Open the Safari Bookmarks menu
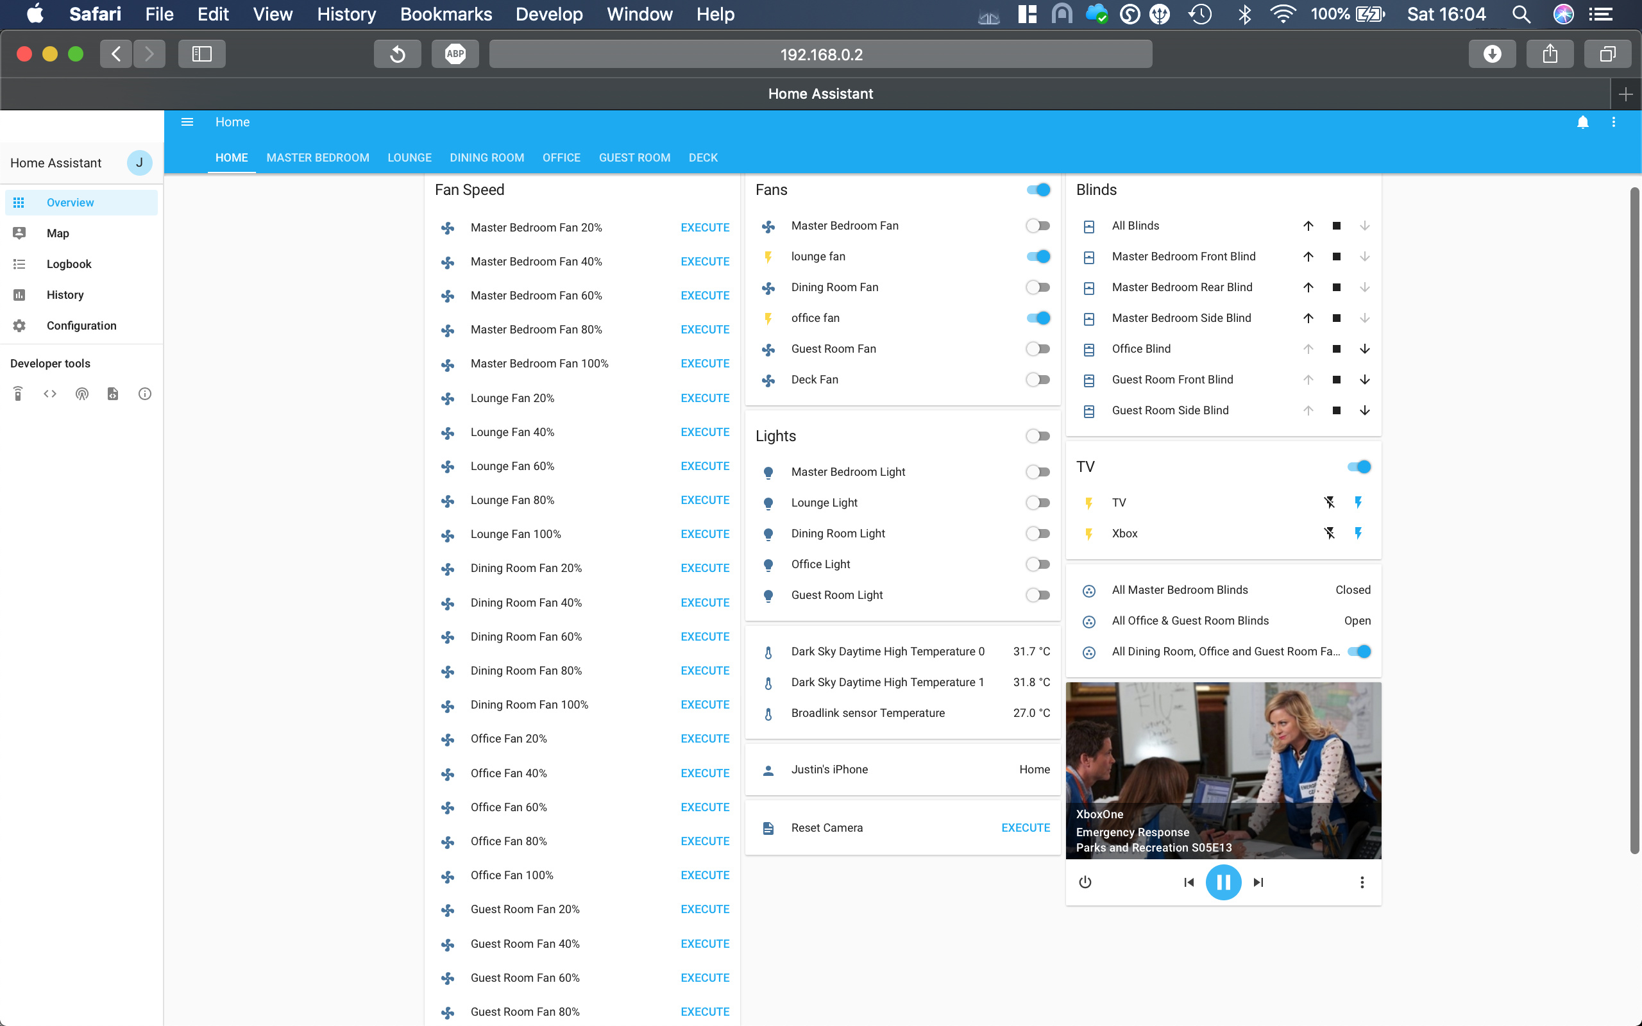Viewport: 1642px width, 1026px height. coord(446,13)
